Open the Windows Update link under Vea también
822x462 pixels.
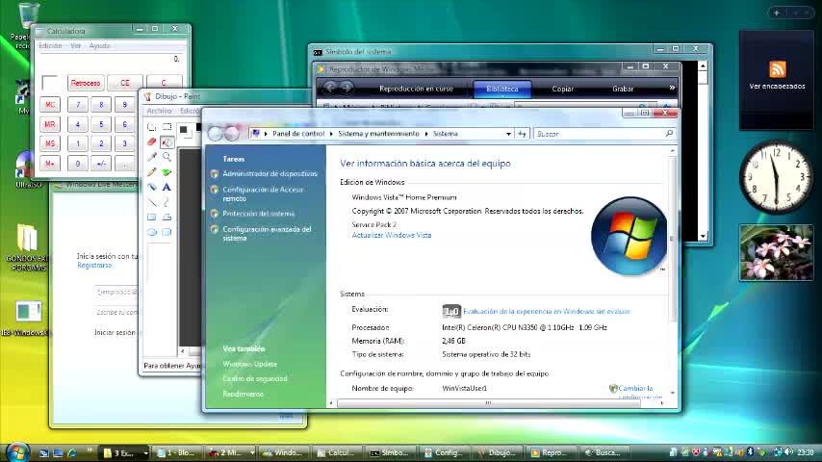[x=249, y=364]
